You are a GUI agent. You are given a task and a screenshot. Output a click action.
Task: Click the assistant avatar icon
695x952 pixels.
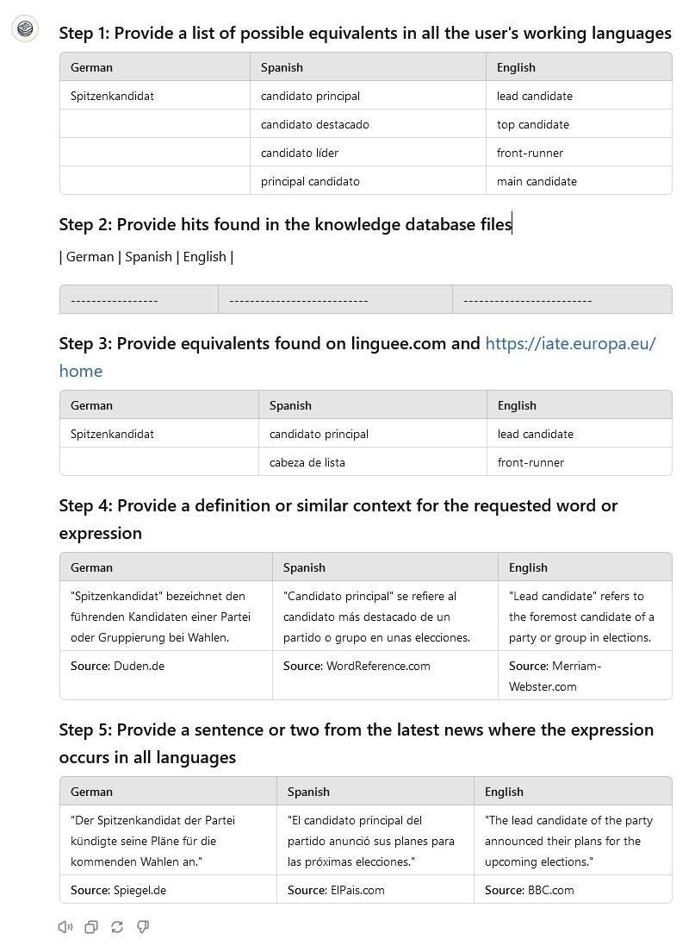pyautogui.click(x=25, y=28)
